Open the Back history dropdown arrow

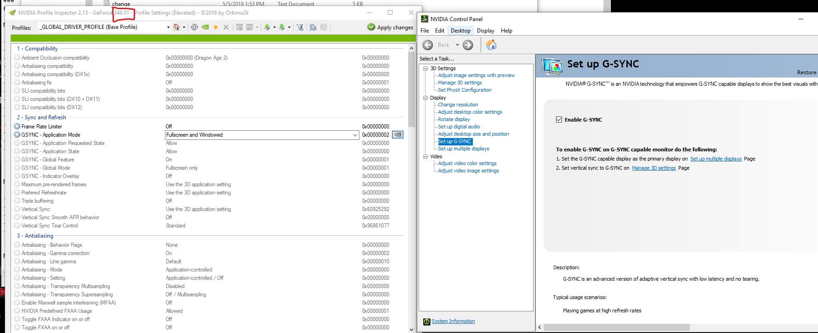457,45
